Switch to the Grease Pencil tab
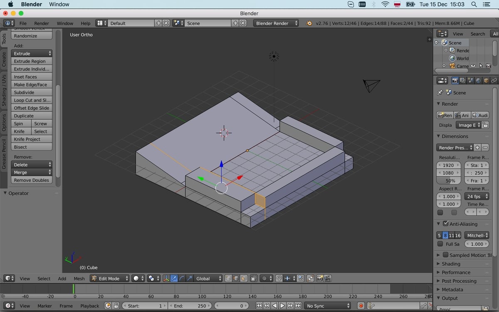 tap(4, 154)
